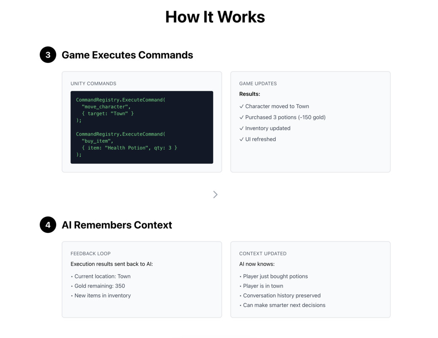Click the step 3 numbered badge
Screen dimensions: 438x338
tap(48, 55)
